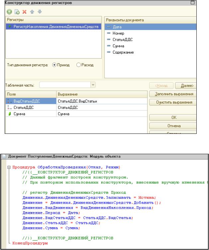Screen dimensions: 209x250
Task: Click the attribute icon beside СтатьяДДС attribute
Action: click(109, 39)
